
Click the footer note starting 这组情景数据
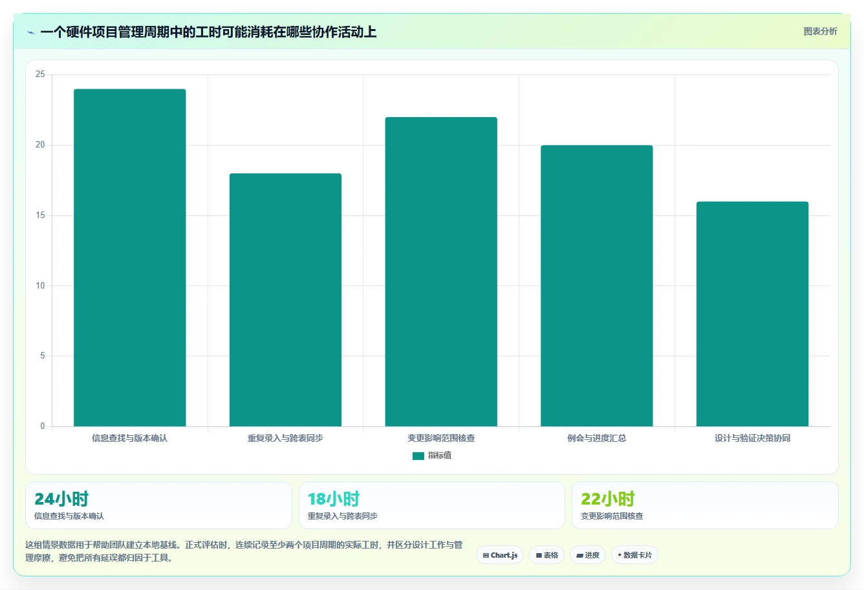[244, 551]
